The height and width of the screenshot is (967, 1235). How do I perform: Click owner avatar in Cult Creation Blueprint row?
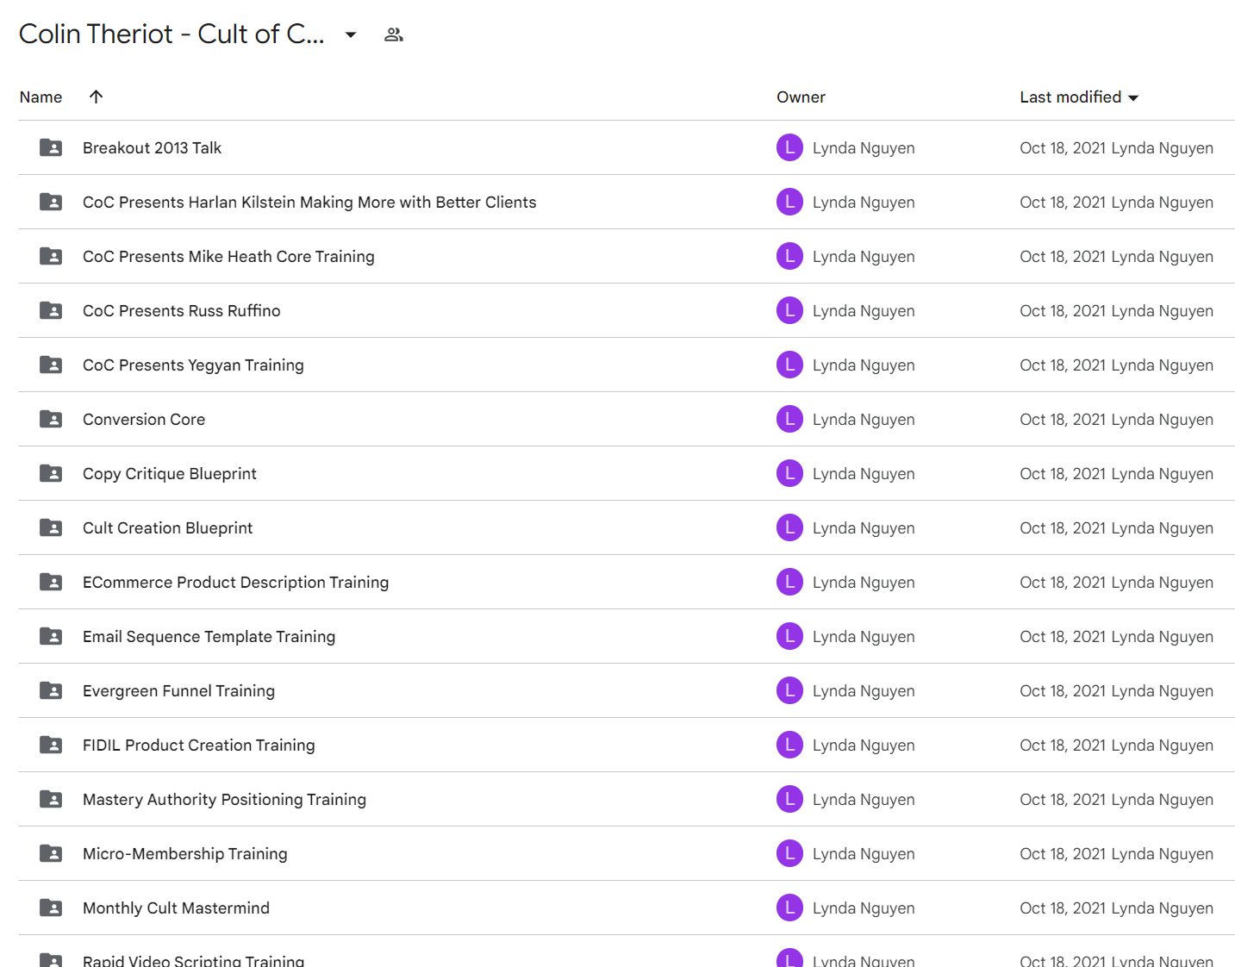click(x=789, y=527)
